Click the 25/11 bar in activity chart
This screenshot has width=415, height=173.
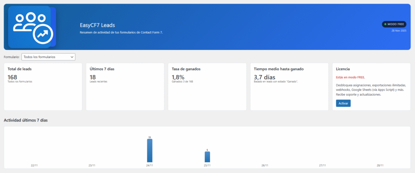click(x=207, y=157)
